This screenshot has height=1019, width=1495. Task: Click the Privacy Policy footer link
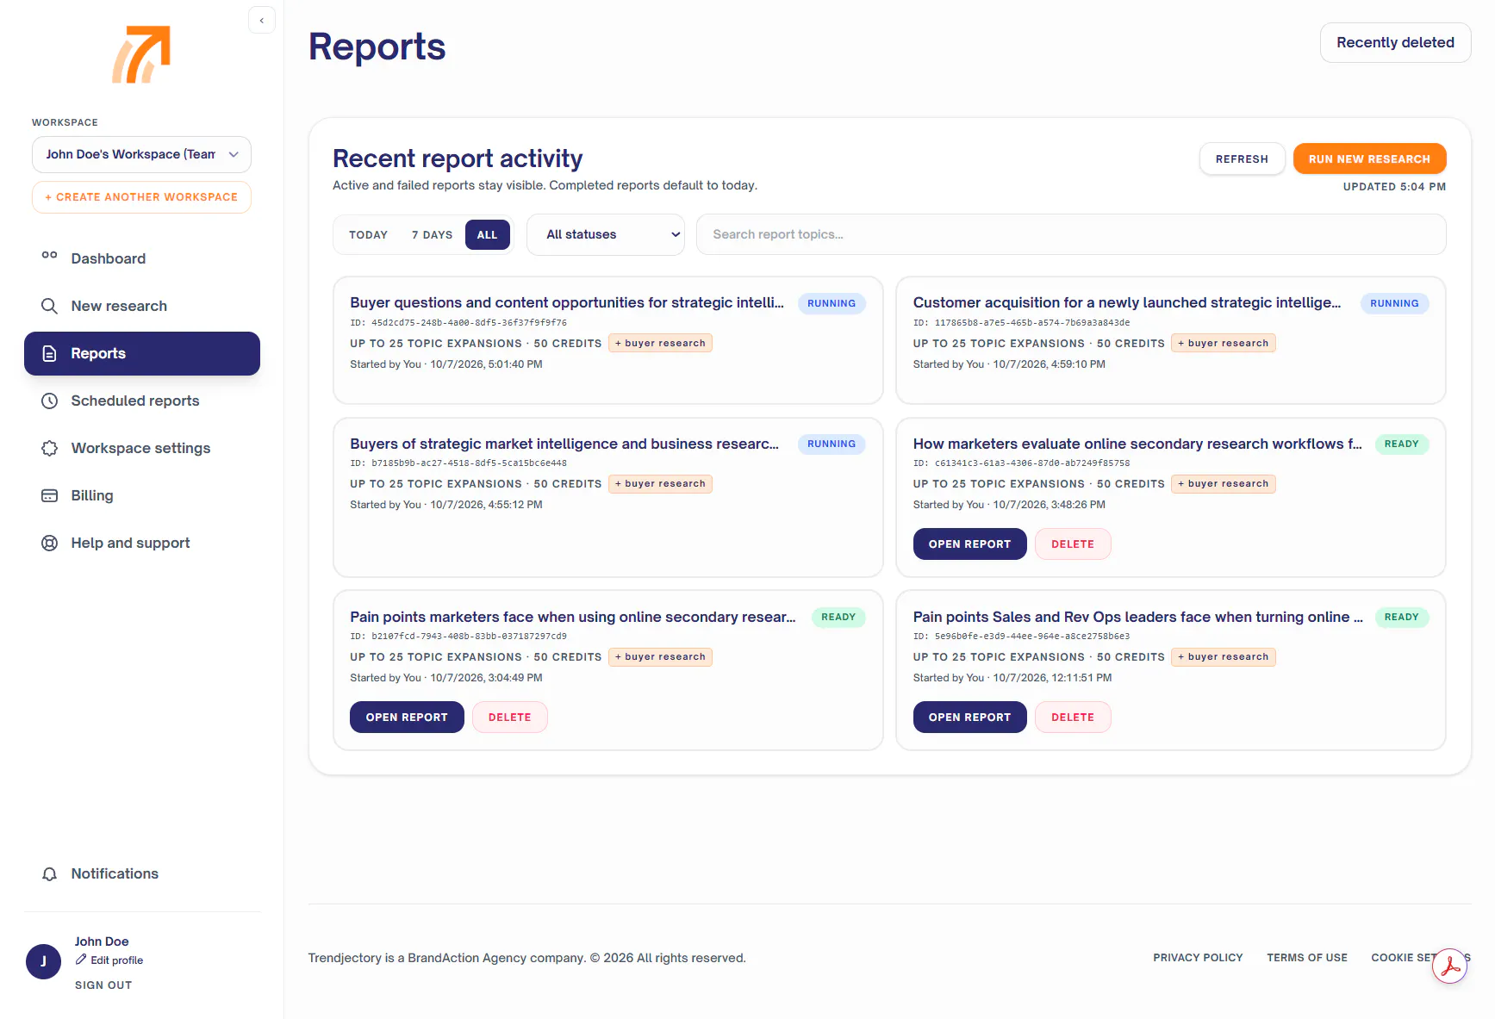tap(1199, 958)
